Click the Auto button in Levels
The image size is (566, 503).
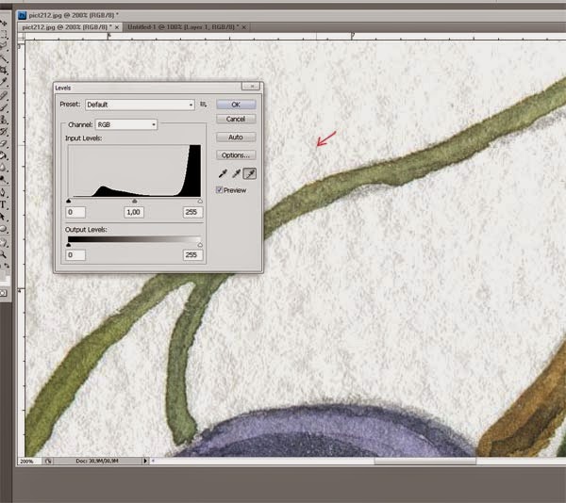point(236,137)
